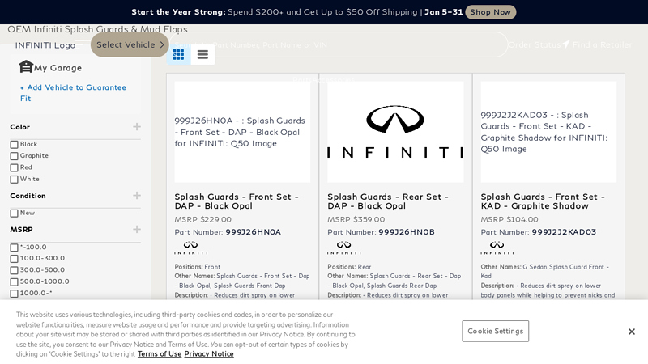Click the MSRP $359.00 price
Screen dimensions: 648x364
pos(356,219)
